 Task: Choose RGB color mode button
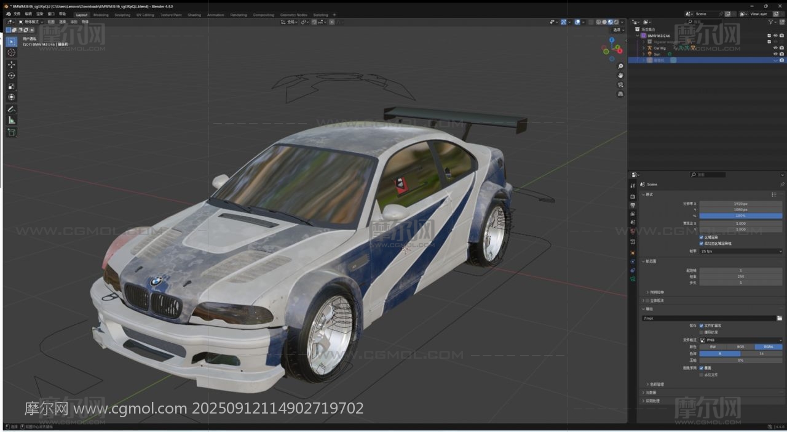pyautogui.click(x=740, y=347)
